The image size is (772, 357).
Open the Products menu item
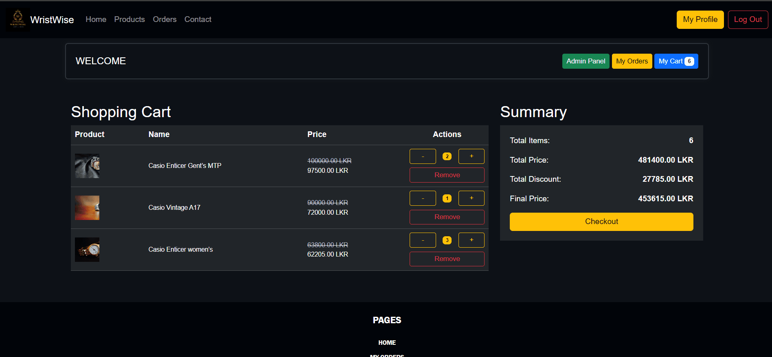coord(129,20)
